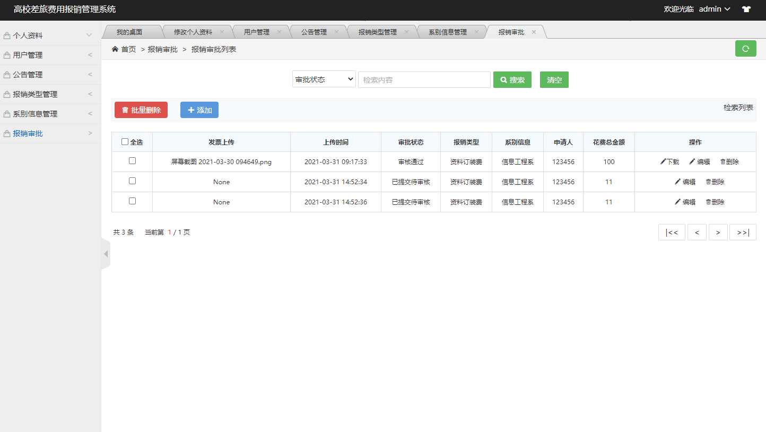Click the bag icon beside 公告管理 in the sidebar
This screenshot has height=432, width=766.
(6, 74)
